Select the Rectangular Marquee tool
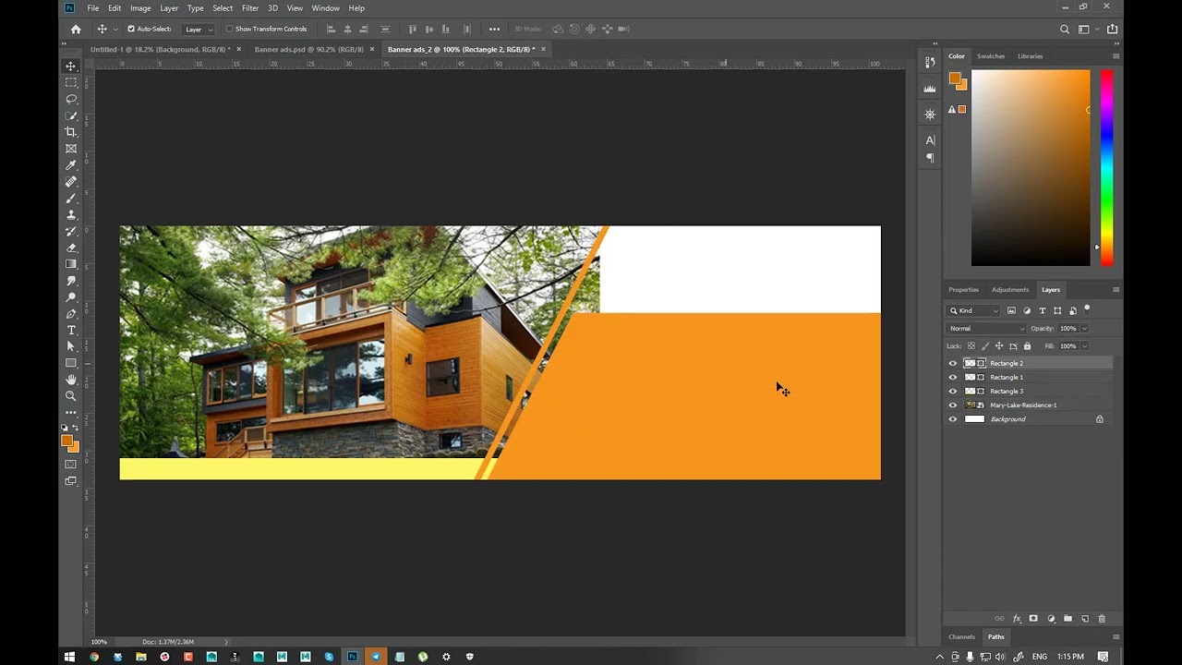The width and height of the screenshot is (1182, 665). coord(71,82)
